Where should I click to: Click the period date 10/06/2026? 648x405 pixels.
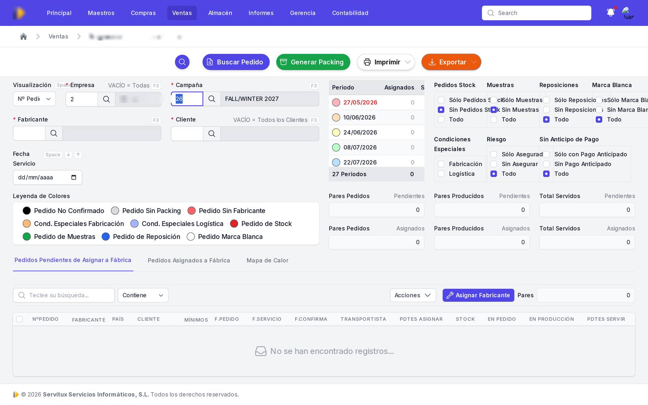pos(360,117)
